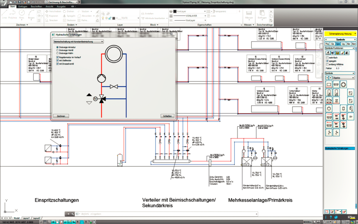Expand the H___TEXTE layer dropdown
The height and width of the screenshot is (224, 358).
(127, 18)
